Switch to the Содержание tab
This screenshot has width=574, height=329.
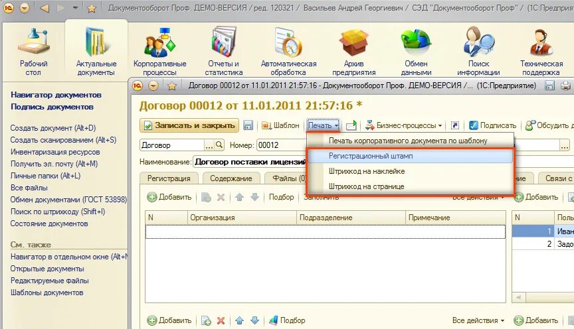(x=231, y=178)
